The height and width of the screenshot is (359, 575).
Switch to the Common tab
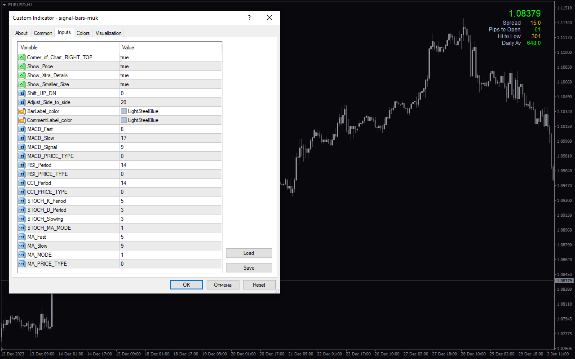pyautogui.click(x=43, y=33)
